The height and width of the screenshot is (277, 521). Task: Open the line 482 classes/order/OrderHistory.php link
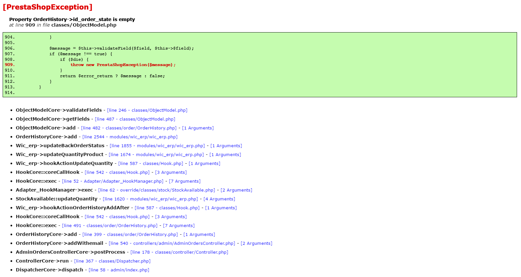[129, 128]
